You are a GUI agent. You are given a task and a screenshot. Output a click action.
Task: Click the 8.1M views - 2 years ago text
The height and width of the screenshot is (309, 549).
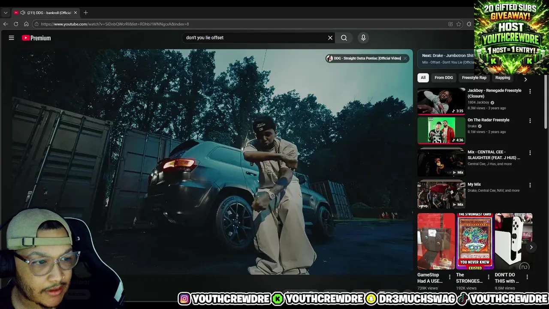487,132
